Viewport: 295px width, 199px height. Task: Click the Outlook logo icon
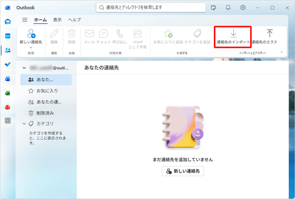(8, 8)
